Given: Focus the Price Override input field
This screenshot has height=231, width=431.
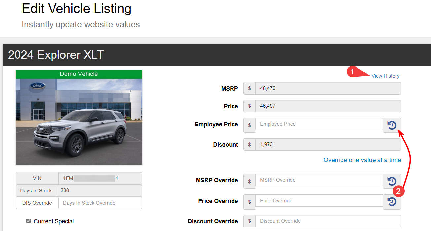Looking at the screenshot, I should coord(319,200).
